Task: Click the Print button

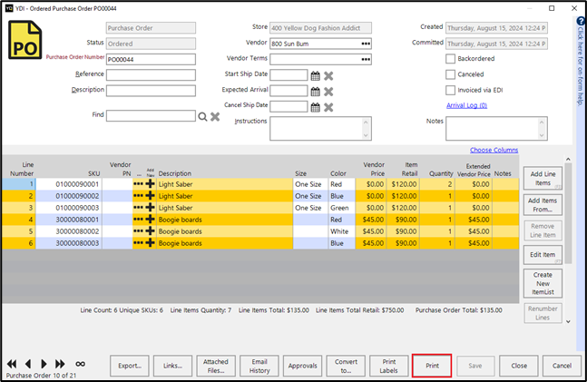Action: tap(432, 366)
